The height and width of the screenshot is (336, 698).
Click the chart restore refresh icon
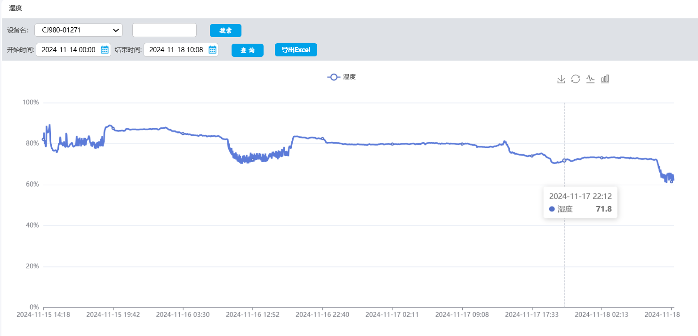pos(576,79)
